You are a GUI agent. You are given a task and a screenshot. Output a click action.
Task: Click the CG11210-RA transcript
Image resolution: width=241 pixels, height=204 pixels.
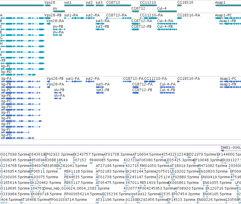click(x=149, y=18)
